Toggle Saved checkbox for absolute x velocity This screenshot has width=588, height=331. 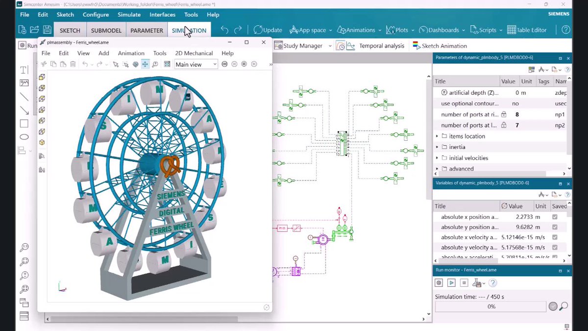pyautogui.click(x=555, y=237)
